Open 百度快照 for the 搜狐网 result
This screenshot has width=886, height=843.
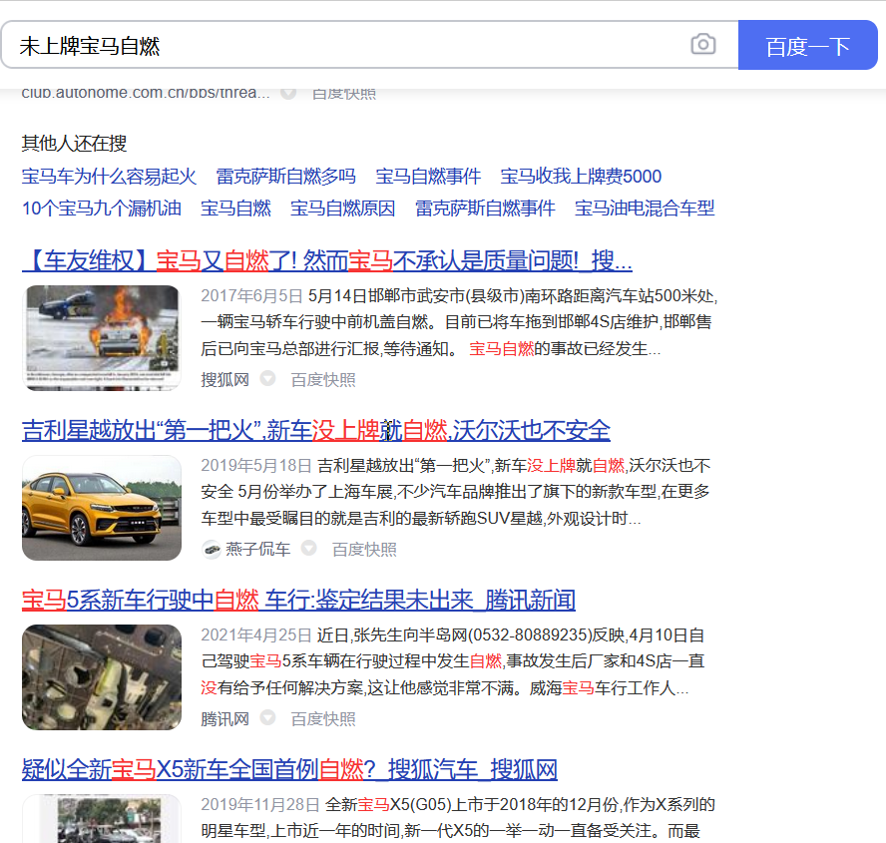323,380
